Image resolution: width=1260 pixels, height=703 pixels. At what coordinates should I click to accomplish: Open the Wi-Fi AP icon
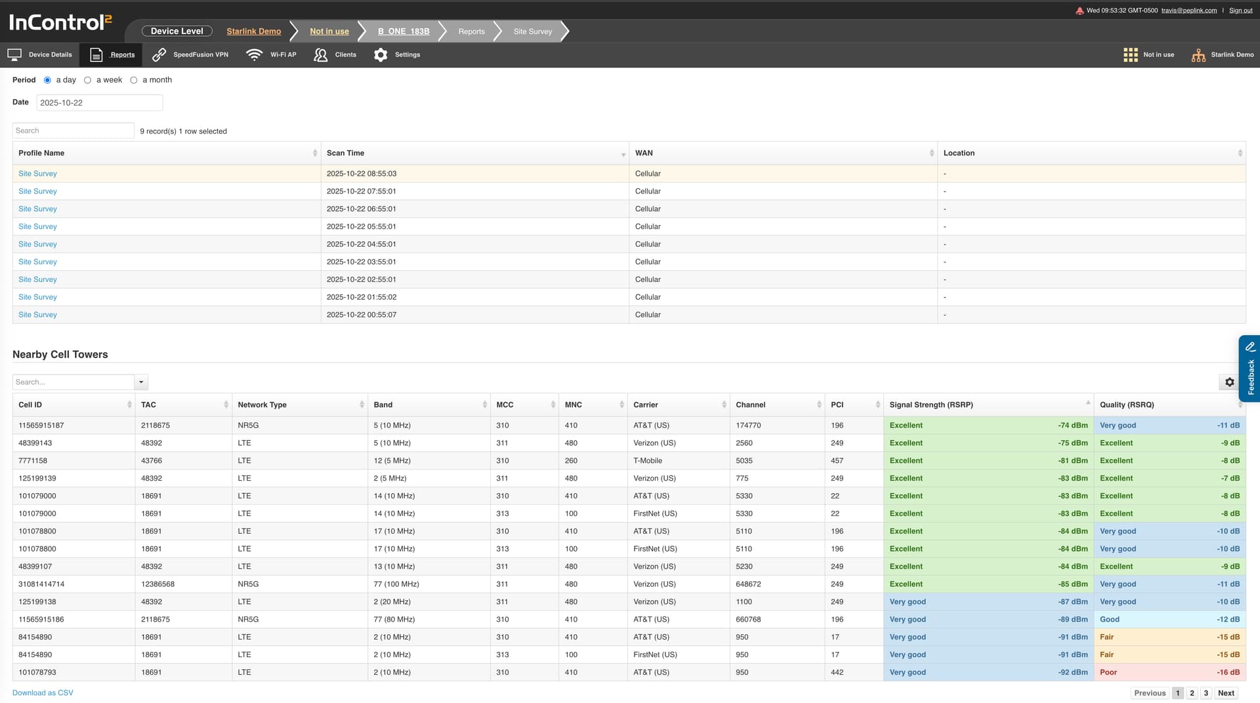tap(254, 54)
